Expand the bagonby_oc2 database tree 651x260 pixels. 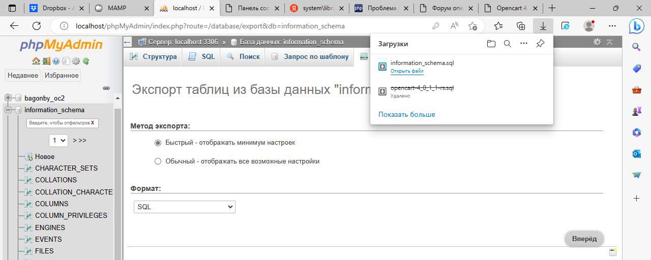pyautogui.click(x=8, y=98)
